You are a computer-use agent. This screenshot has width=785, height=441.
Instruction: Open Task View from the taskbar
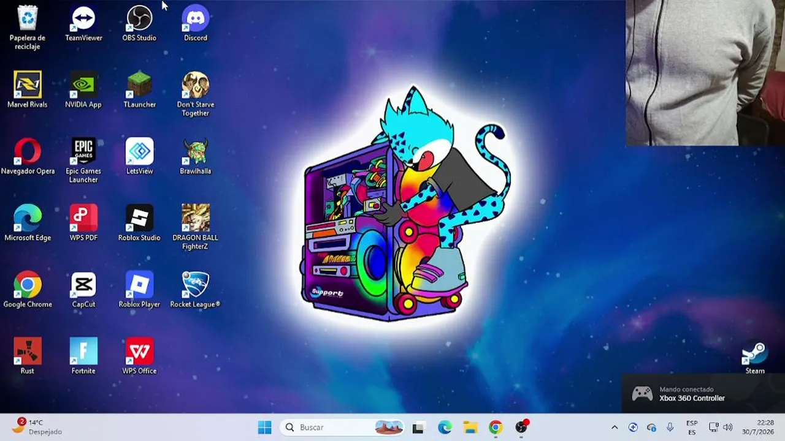pyautogui.click(x=418, y=428)
